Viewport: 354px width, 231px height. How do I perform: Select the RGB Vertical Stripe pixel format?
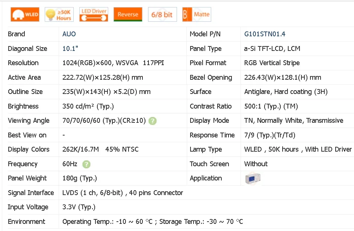point(272,63)
